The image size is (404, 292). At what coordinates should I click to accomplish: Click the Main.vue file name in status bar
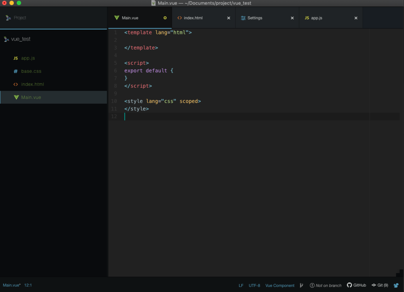[12, 285]
